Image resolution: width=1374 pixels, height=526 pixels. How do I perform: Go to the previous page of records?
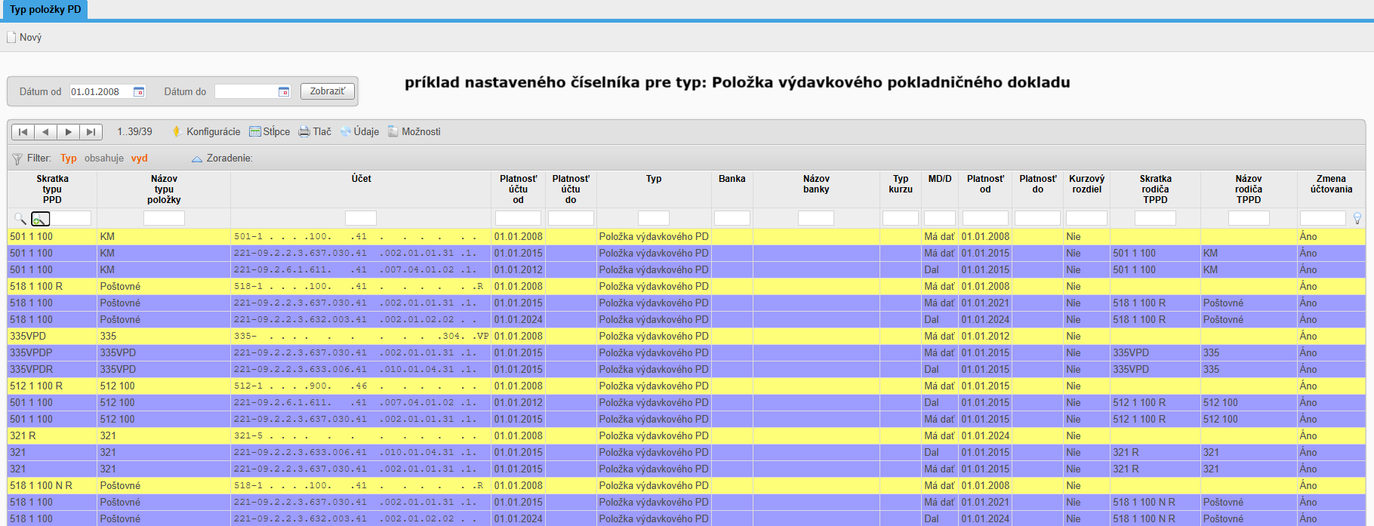(45, 132)
